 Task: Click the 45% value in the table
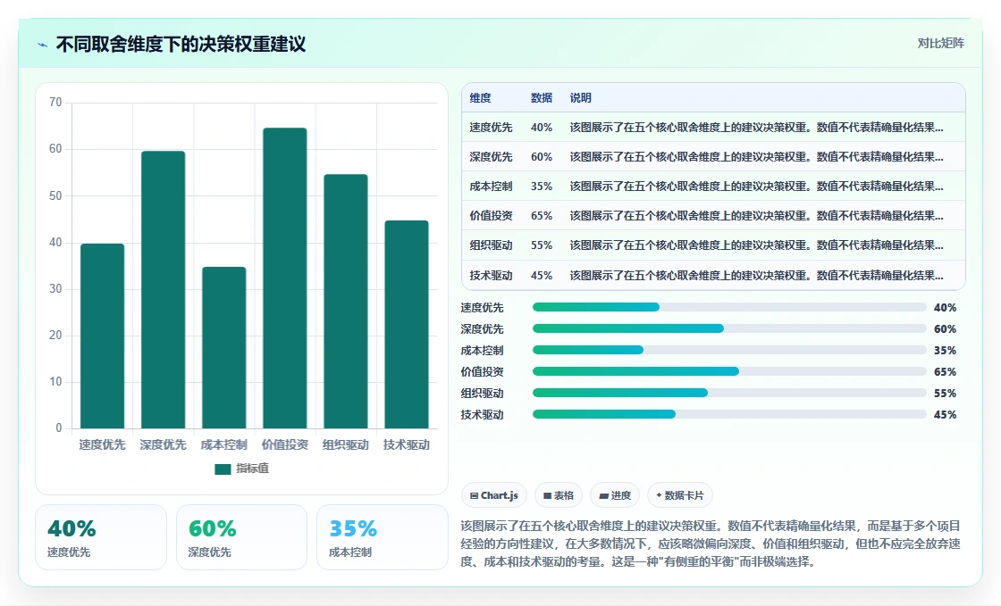542,275
